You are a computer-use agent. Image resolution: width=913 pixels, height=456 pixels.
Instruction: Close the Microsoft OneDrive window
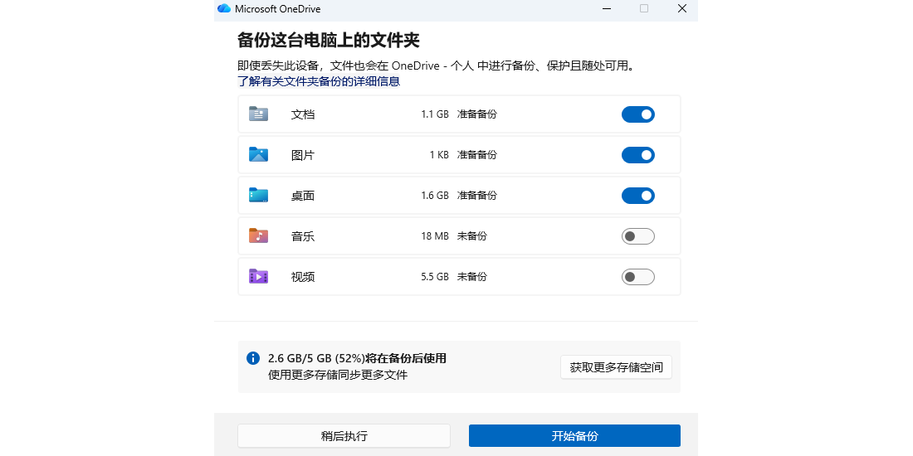(x=681, y=8)
